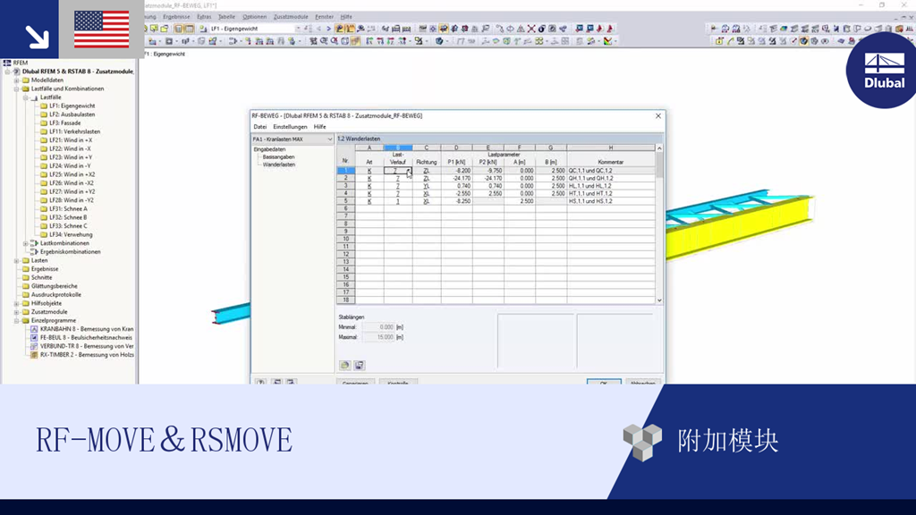Click comment cell 'QC,1,1 und QC,1,2'
916x515 pixels.
click(x=610, y=171)
